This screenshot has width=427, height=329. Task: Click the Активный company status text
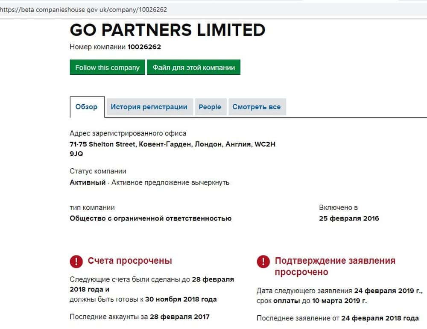[88, 182]
